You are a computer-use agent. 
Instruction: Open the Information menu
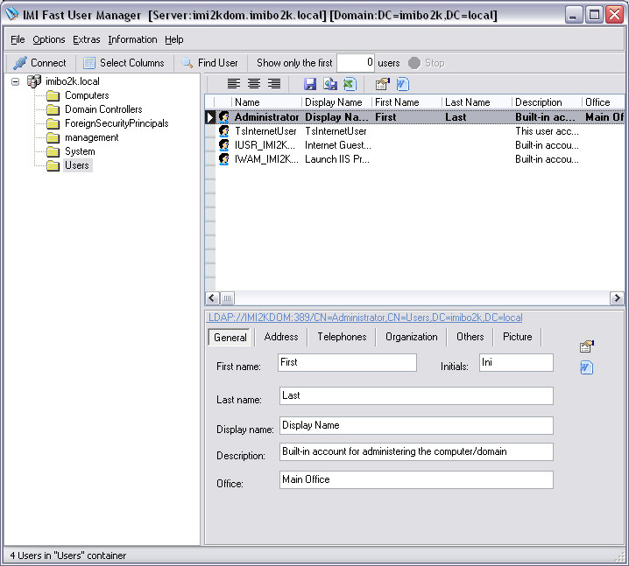tap(132, 39)
